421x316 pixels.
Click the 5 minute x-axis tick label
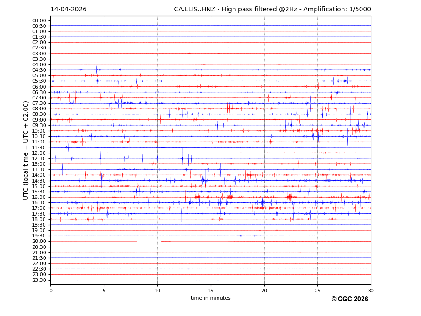point(104,291)
